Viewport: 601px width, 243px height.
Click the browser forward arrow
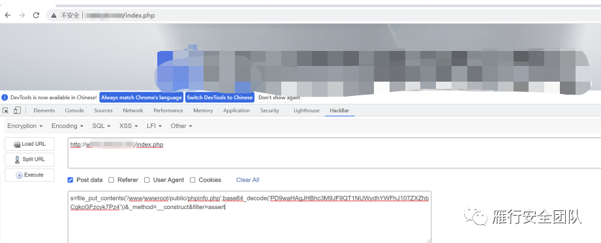pos(22,16)
